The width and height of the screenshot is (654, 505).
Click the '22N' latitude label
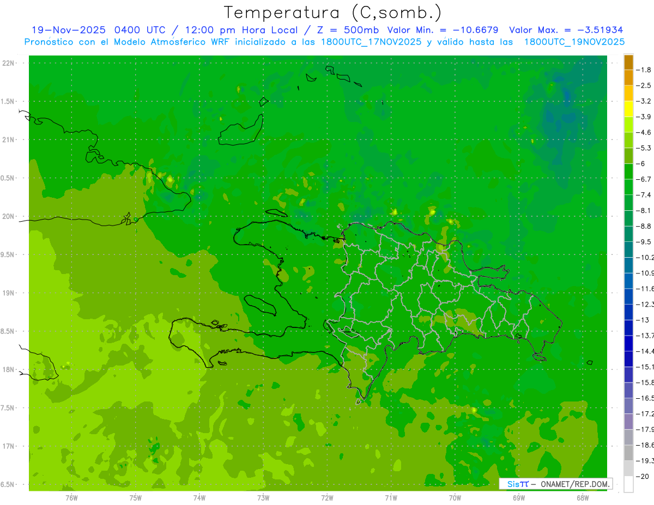click(x=9, y=63)
